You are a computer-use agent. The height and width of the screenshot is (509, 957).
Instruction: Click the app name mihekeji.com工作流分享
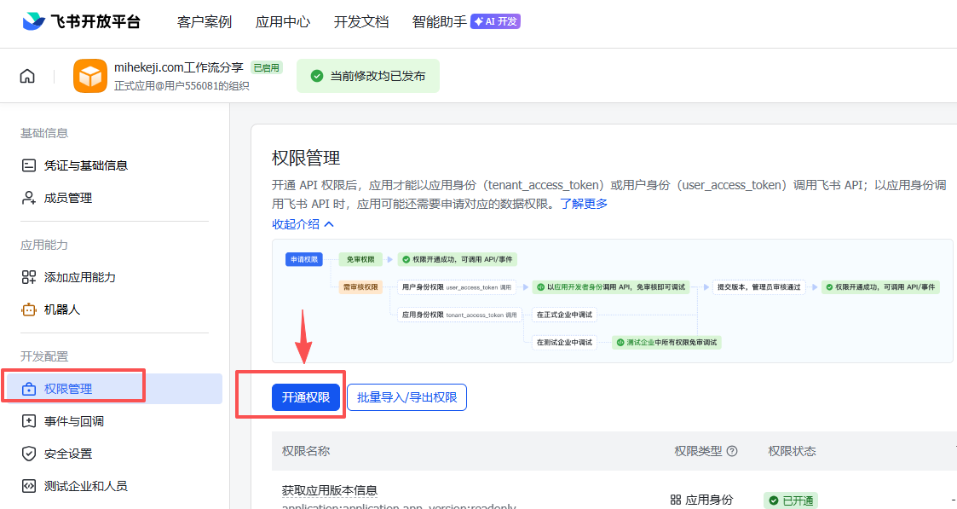tap(179, 67)
